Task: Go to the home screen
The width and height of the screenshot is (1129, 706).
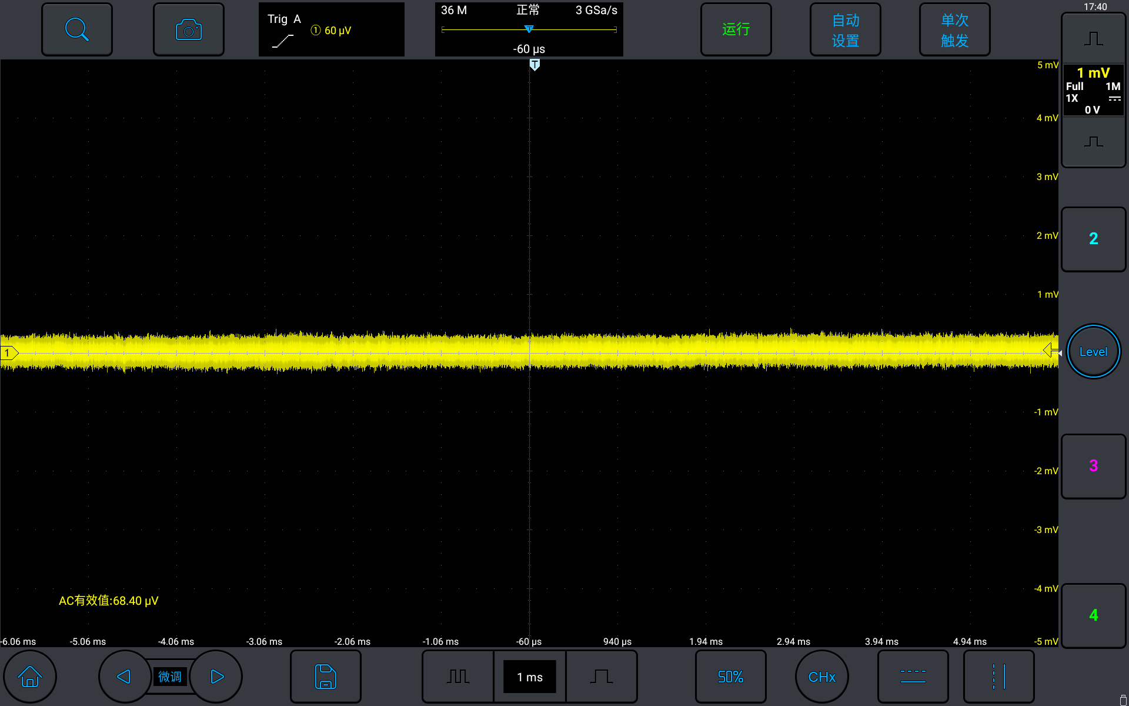Action: pos(30,677)
